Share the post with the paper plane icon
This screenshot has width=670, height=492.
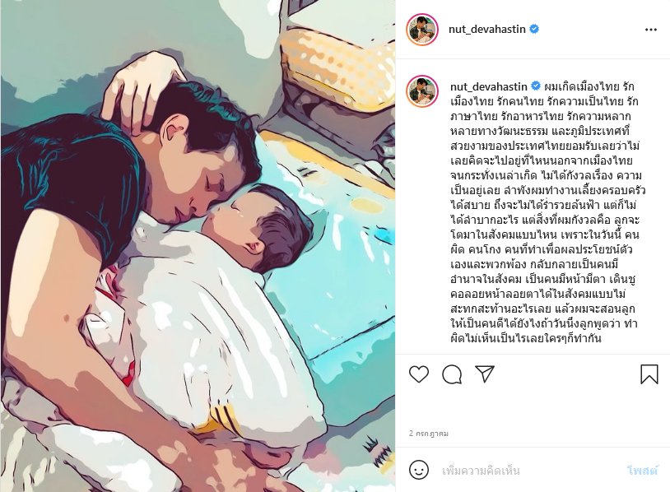(x=485, y=374)
